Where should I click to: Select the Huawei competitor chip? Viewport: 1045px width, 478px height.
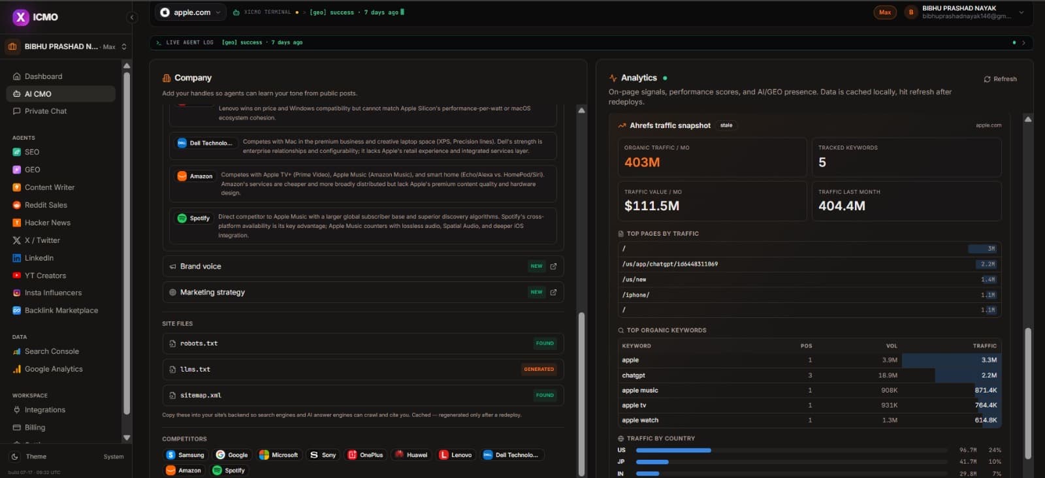tap(411, 455)
